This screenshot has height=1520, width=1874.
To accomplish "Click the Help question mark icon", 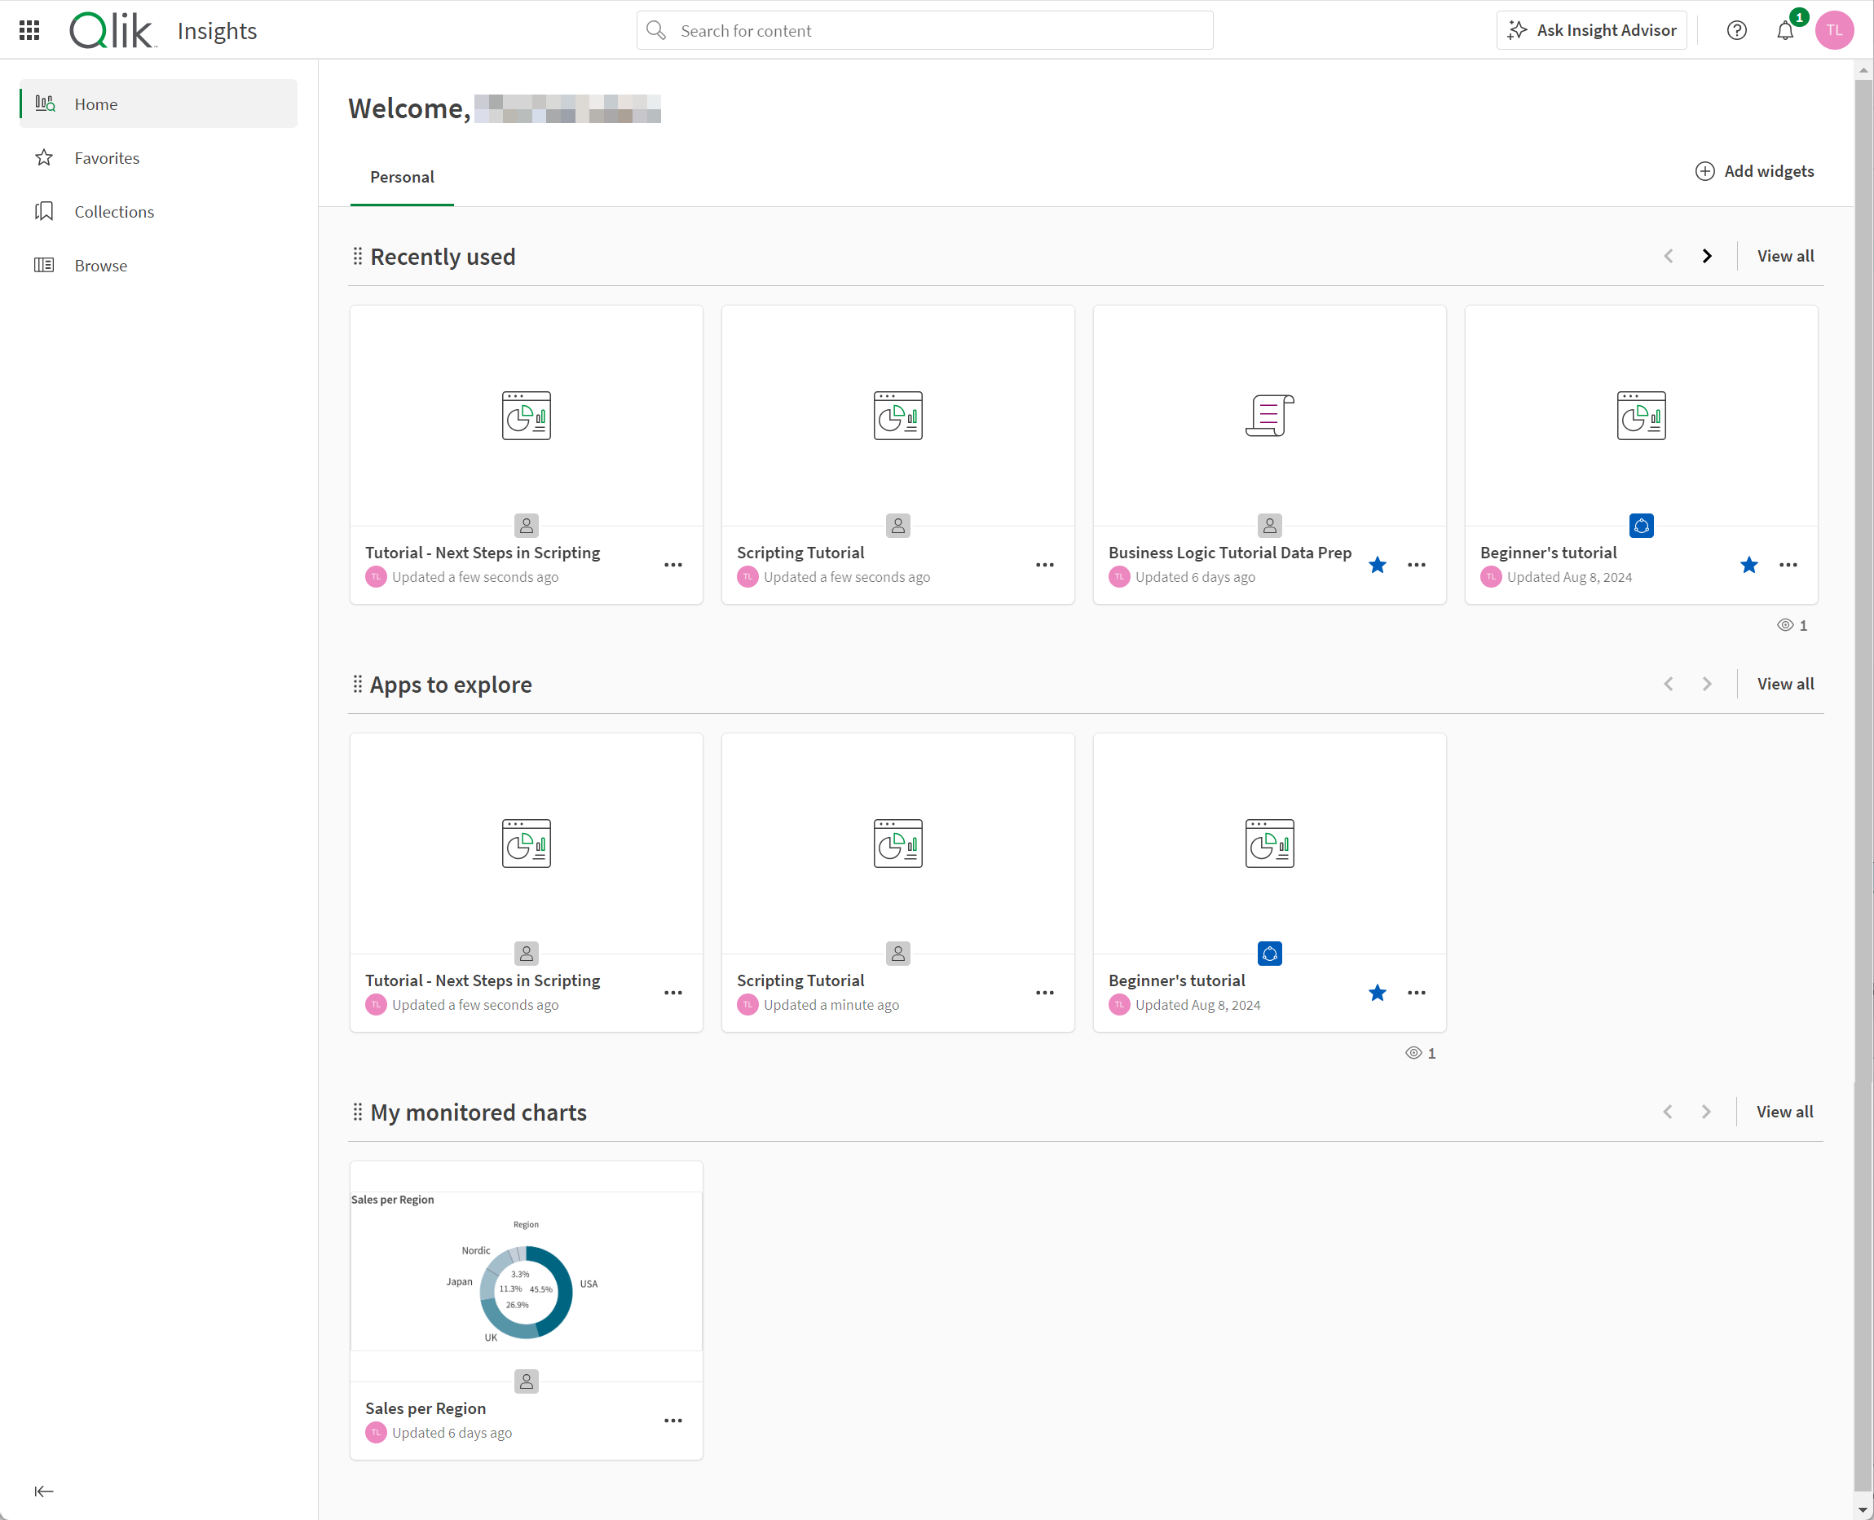I will (1736, 29).
